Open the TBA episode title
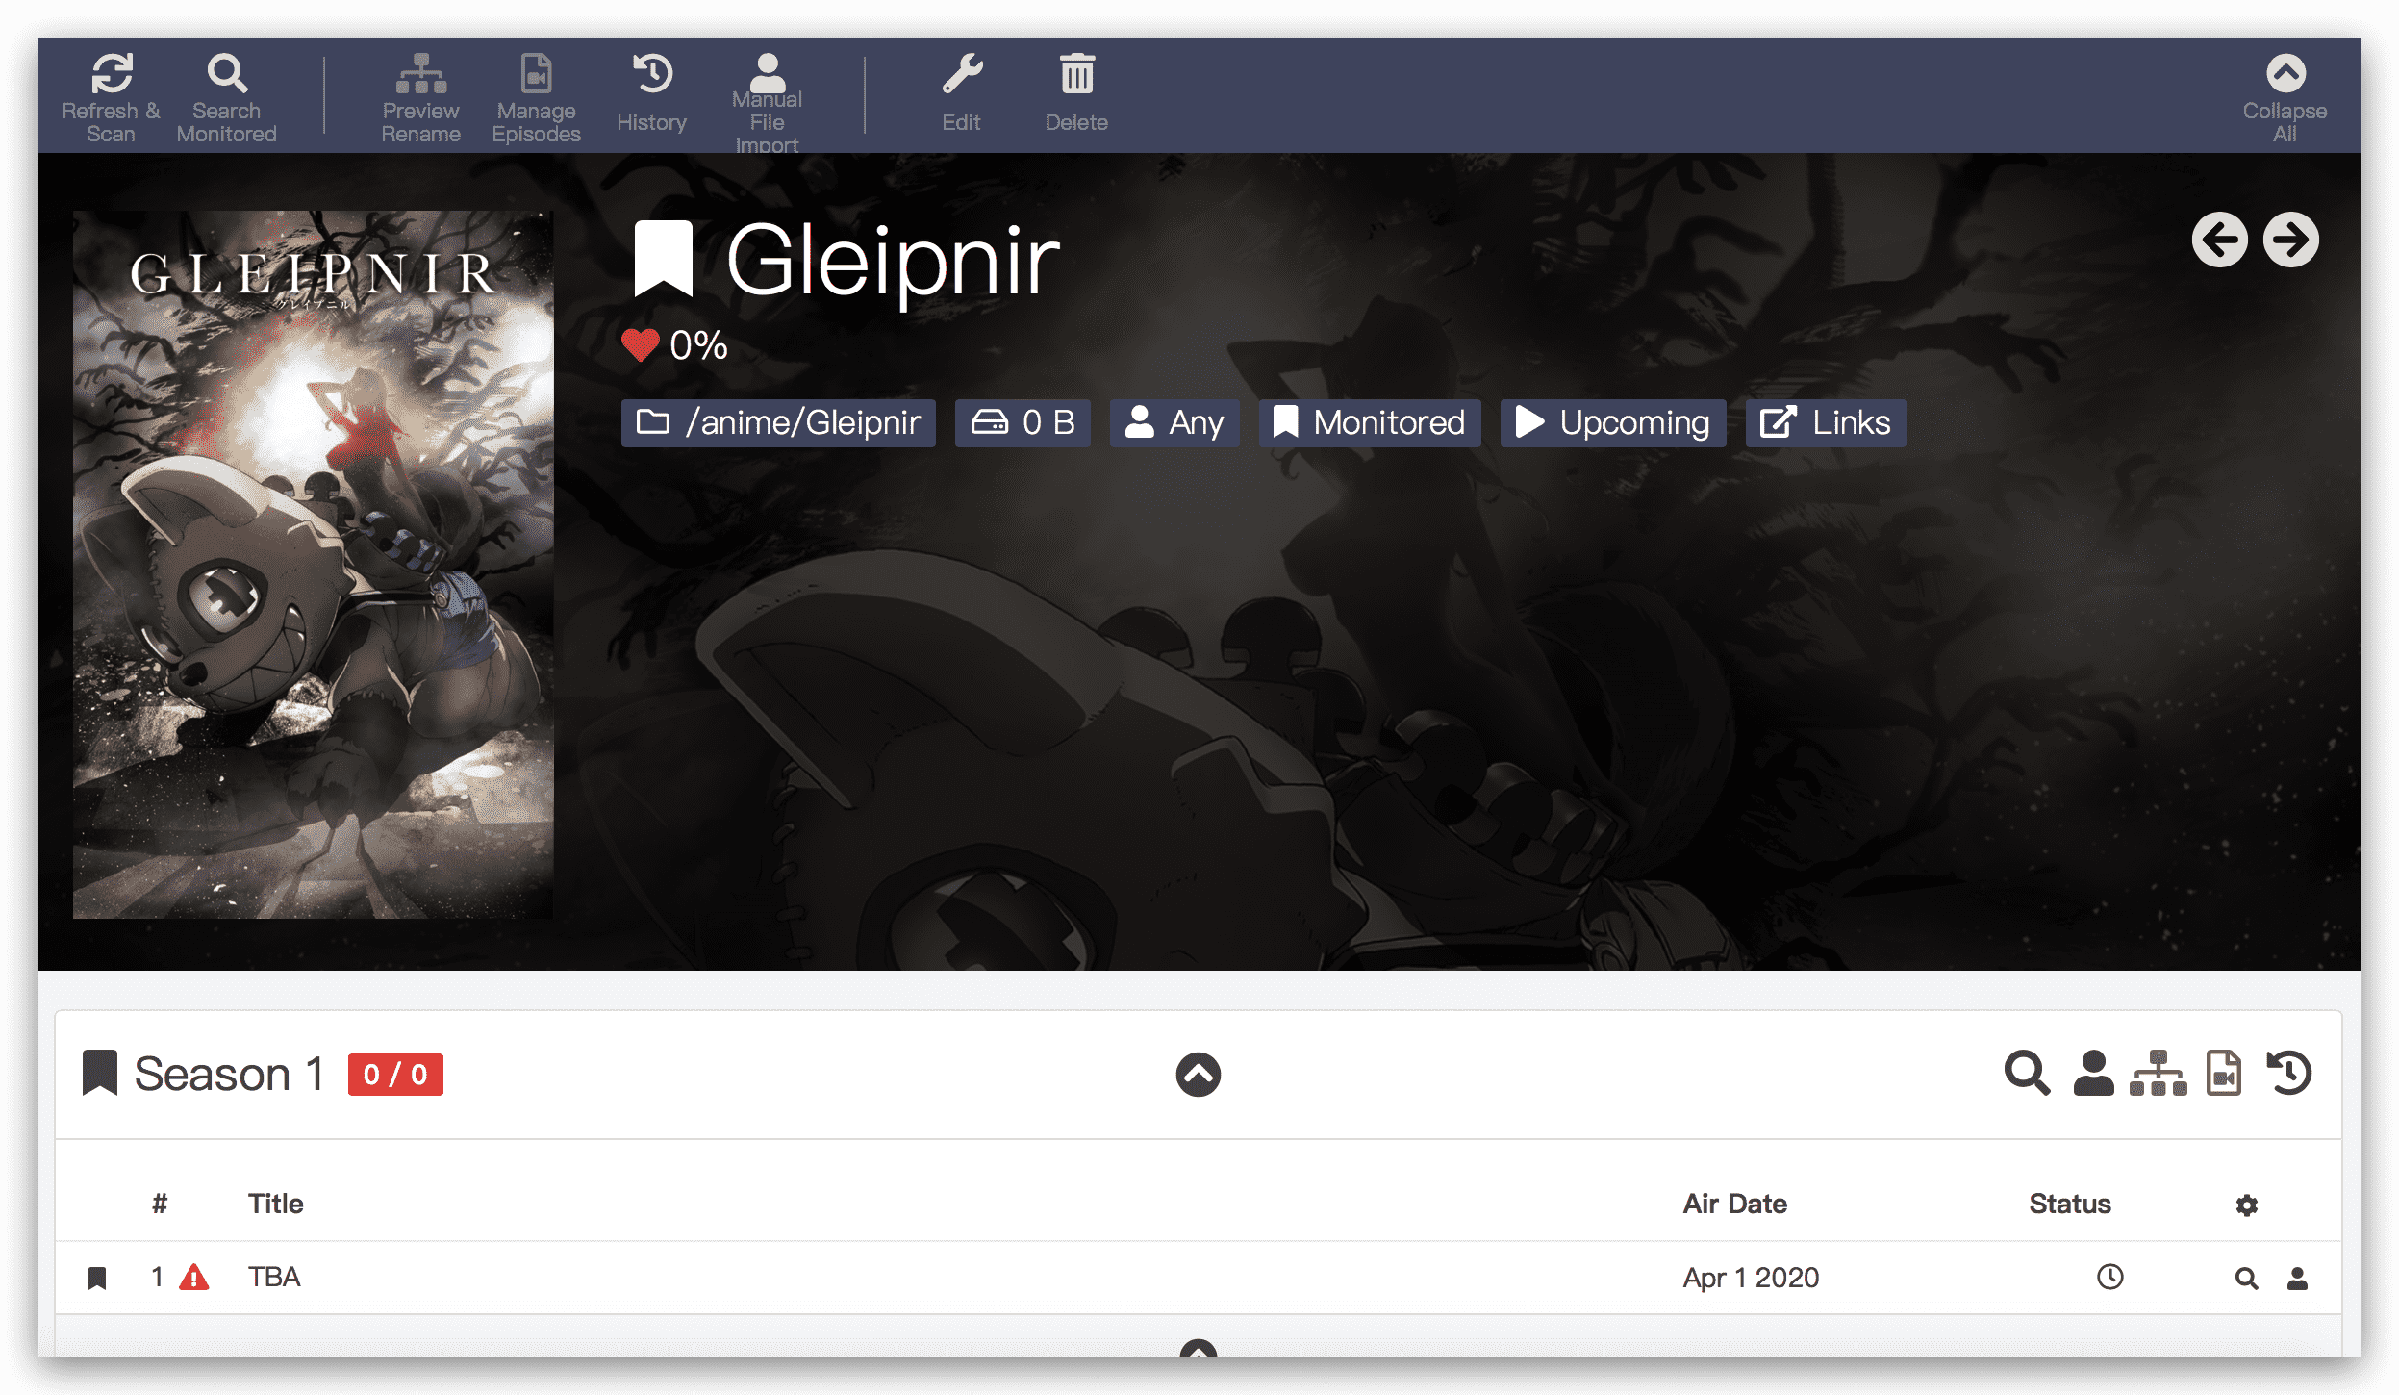The width and height of the screenshot is (2399, 1395). pyautogui.click(x=274, y=1278)
